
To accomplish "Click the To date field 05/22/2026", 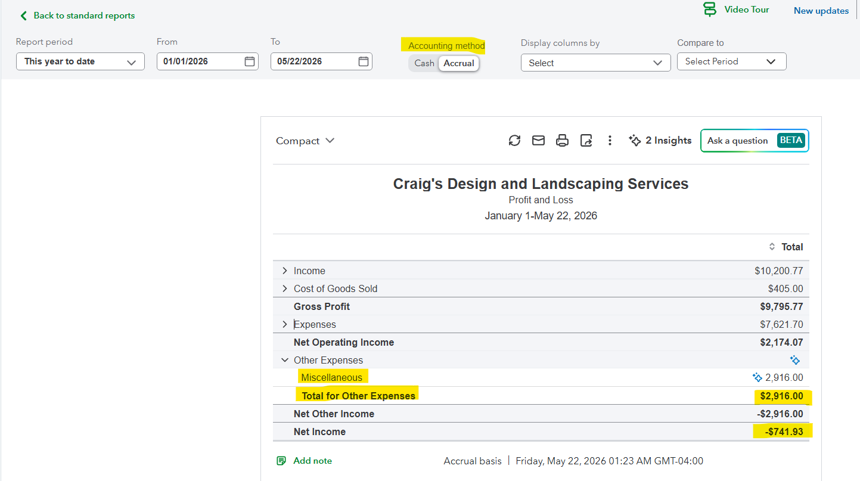I will pos(321,61).
